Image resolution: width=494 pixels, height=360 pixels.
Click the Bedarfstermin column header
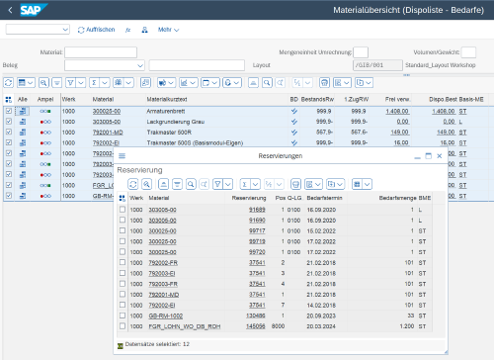coord(324,198)
